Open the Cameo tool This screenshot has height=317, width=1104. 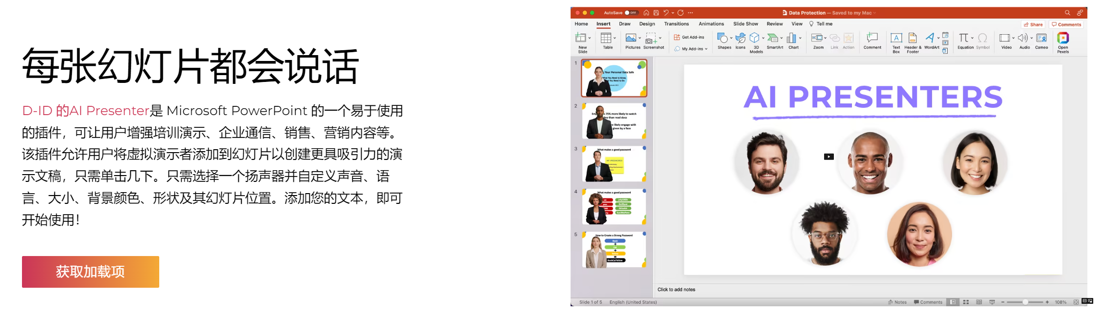[x=1041, y=39]
